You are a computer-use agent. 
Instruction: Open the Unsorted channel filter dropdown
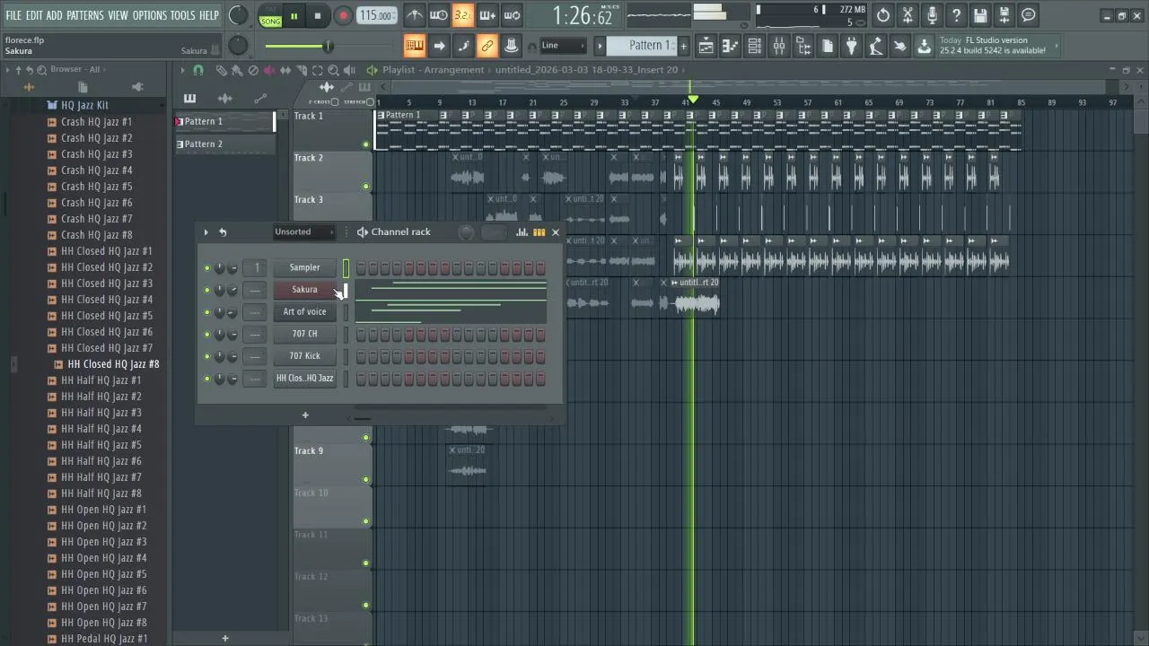click(303, 231)
